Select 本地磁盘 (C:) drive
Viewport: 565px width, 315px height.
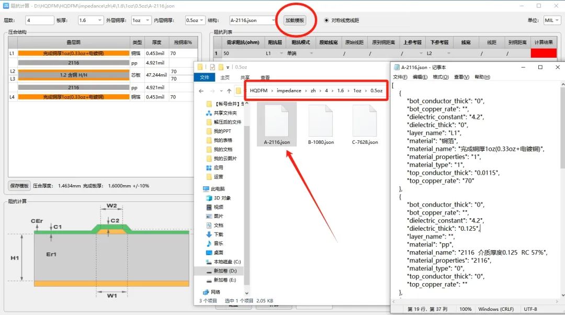(x=227, y=262)
